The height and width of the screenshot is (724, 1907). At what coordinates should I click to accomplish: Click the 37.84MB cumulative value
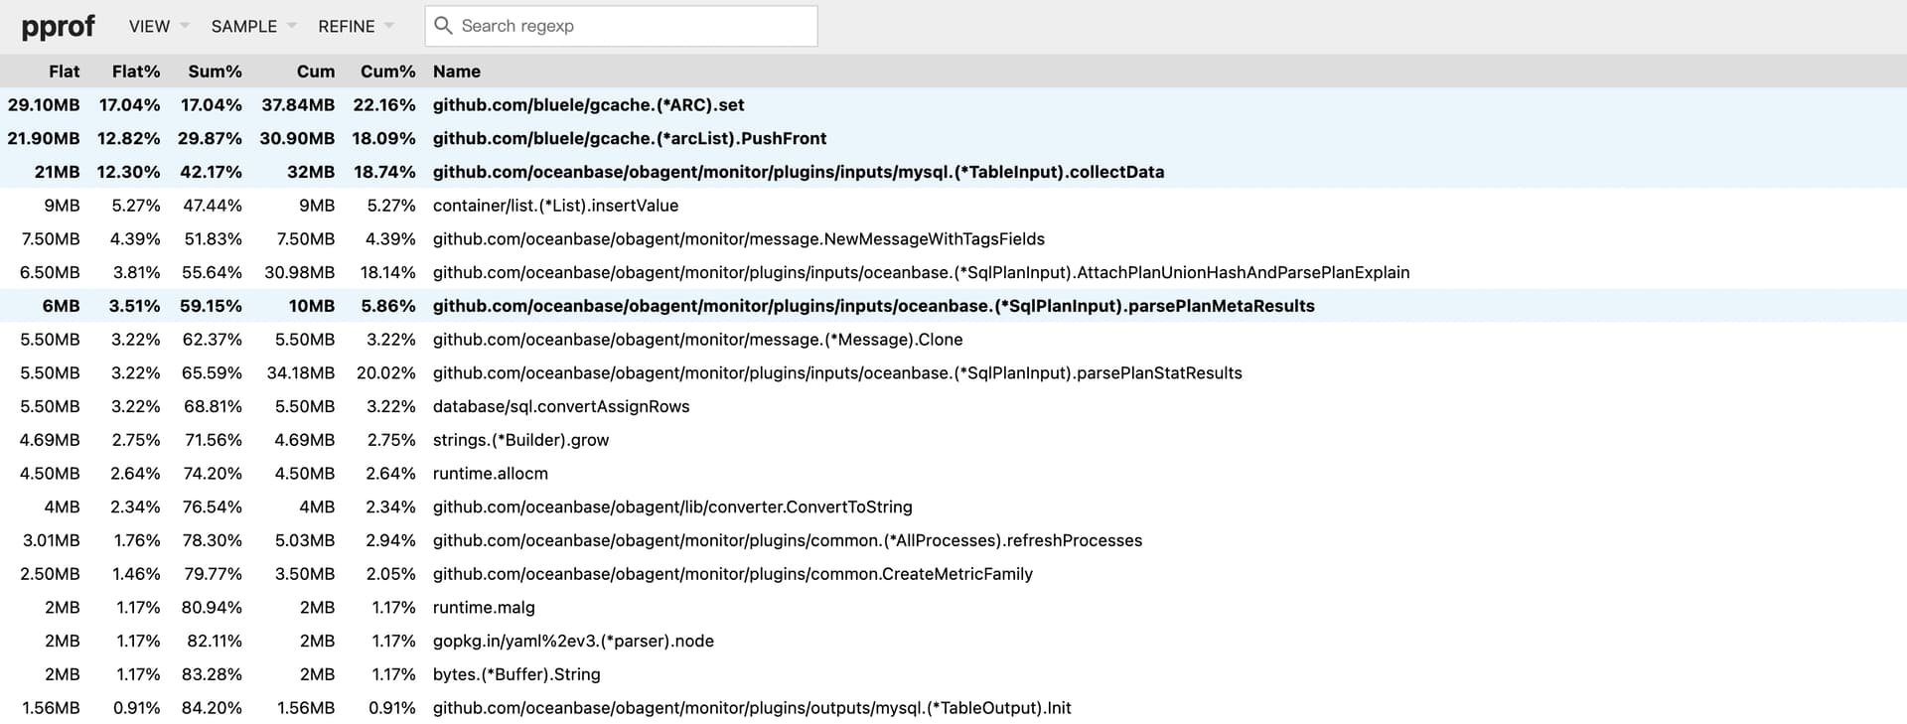pos(298,104)
